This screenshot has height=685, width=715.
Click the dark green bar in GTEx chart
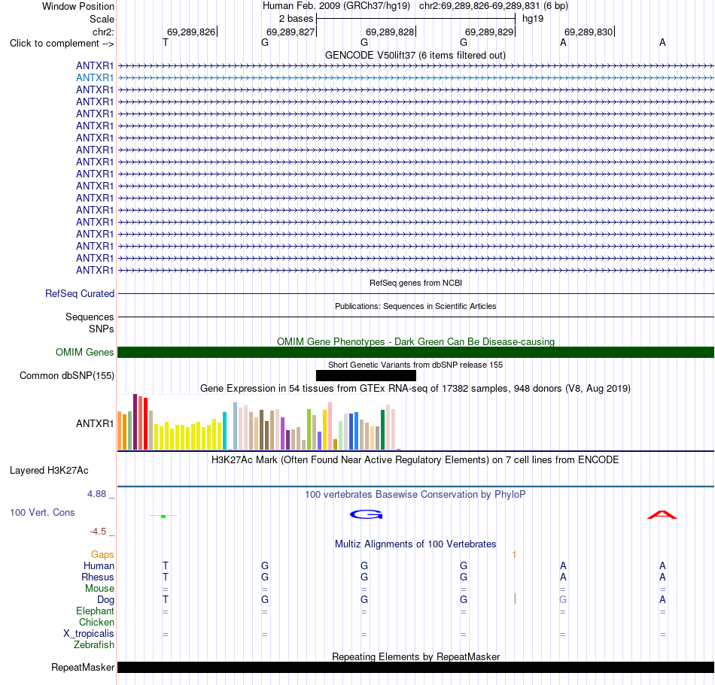click(x=382, y=430)
